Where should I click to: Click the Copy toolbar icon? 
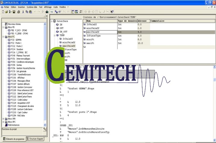[27, 12]
